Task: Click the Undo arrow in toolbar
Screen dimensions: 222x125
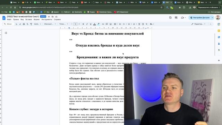Action: pos(16,24)
